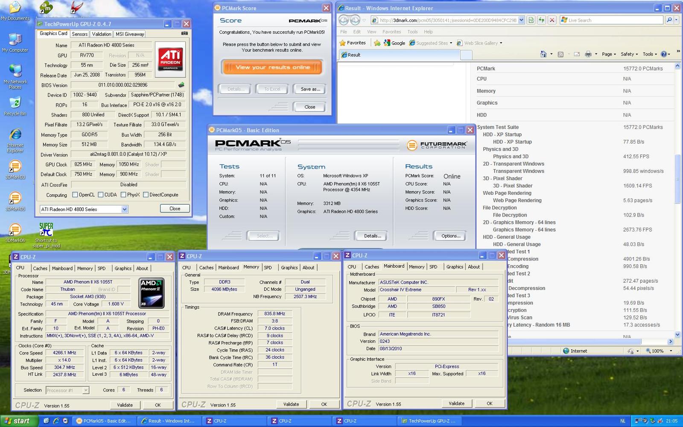This screenshot has width=683, height=427.
Task: Click the IE Home toolbar icon
Action: coord(543,54)
